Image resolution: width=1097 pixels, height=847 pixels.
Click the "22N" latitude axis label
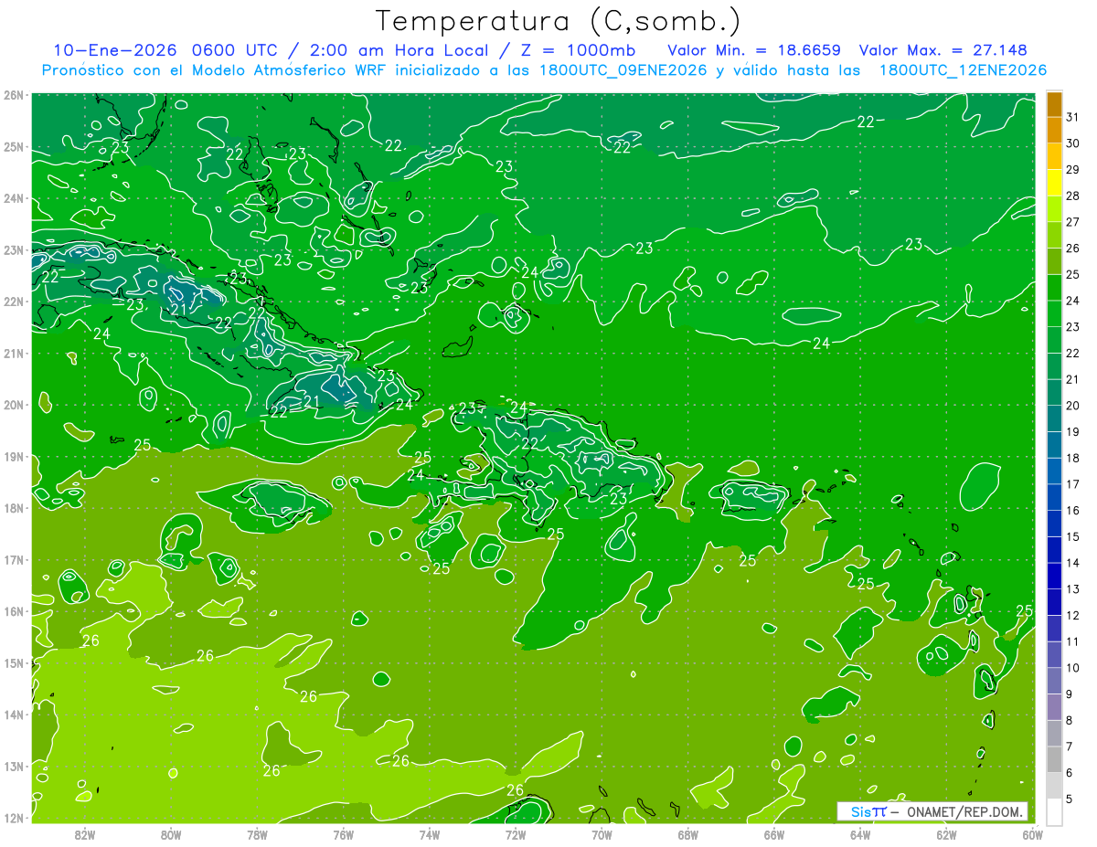[13, 302]
